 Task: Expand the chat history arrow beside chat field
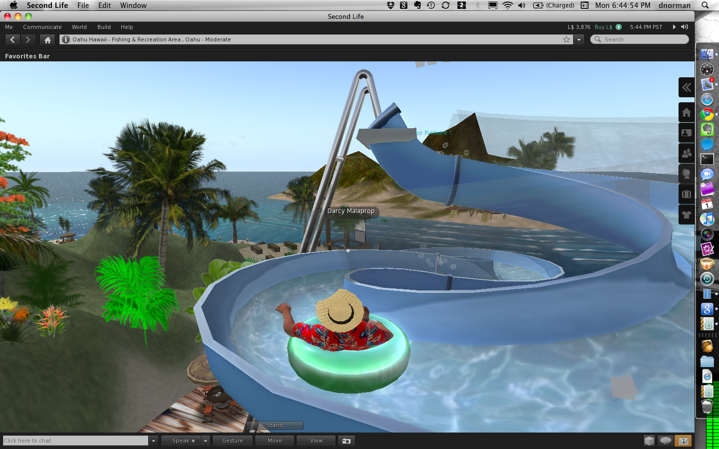153,441
